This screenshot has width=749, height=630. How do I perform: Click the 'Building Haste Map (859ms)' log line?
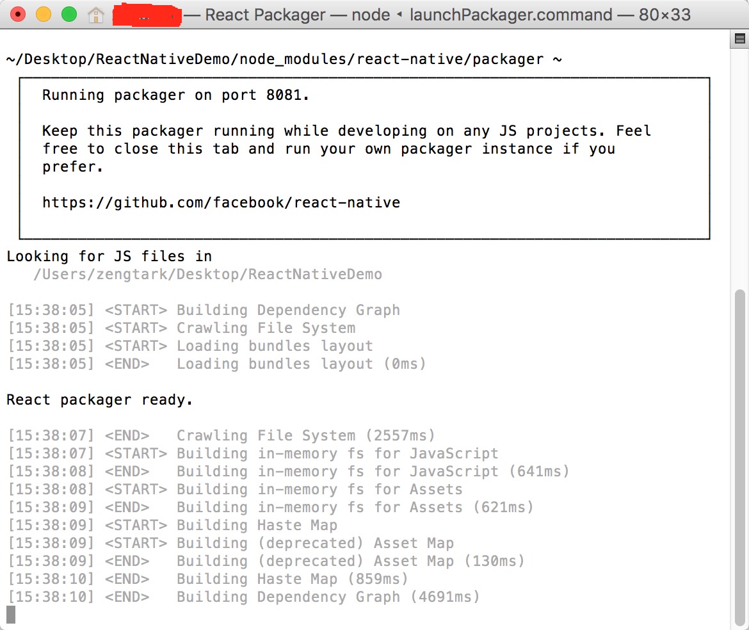(208, 579)
